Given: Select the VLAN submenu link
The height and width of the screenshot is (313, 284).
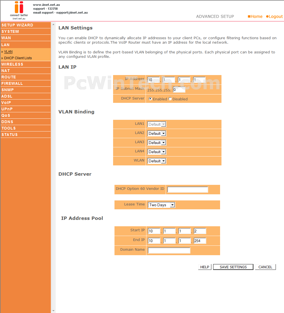Looking at the screenshot, I should tap(8, 52).
